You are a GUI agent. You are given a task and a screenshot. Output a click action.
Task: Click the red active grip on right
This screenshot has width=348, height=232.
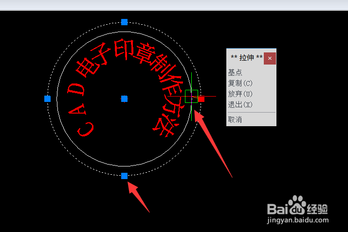point(201,99)
